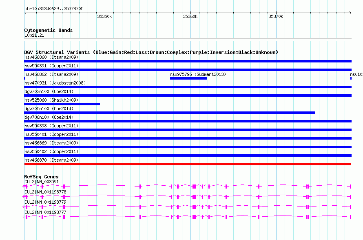The width and height of the screenshot is (363, 240).
Task: Click the 35370k ruler tick label
Action: pyautogui.click(x=276, y=16)
